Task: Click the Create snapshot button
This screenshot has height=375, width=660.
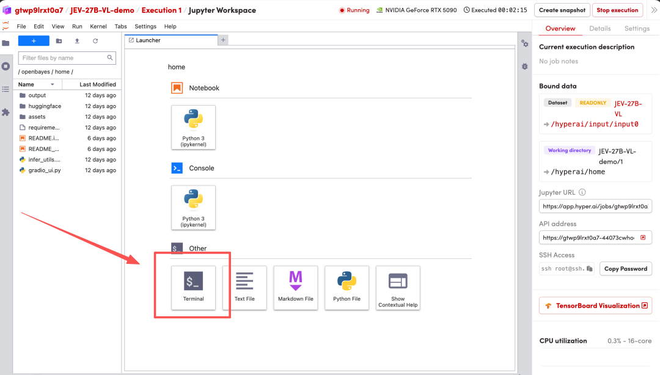Action: tap(562, 10)
